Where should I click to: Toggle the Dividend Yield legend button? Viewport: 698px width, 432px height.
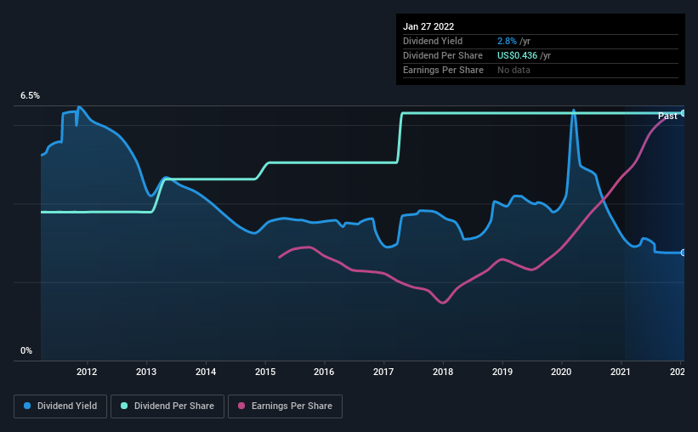point(60,406)
